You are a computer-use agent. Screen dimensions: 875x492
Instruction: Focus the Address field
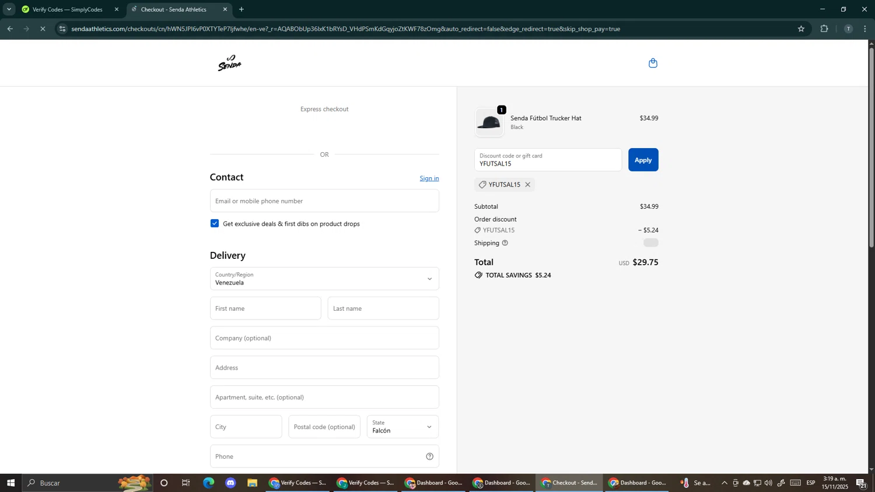click(324, 368)
